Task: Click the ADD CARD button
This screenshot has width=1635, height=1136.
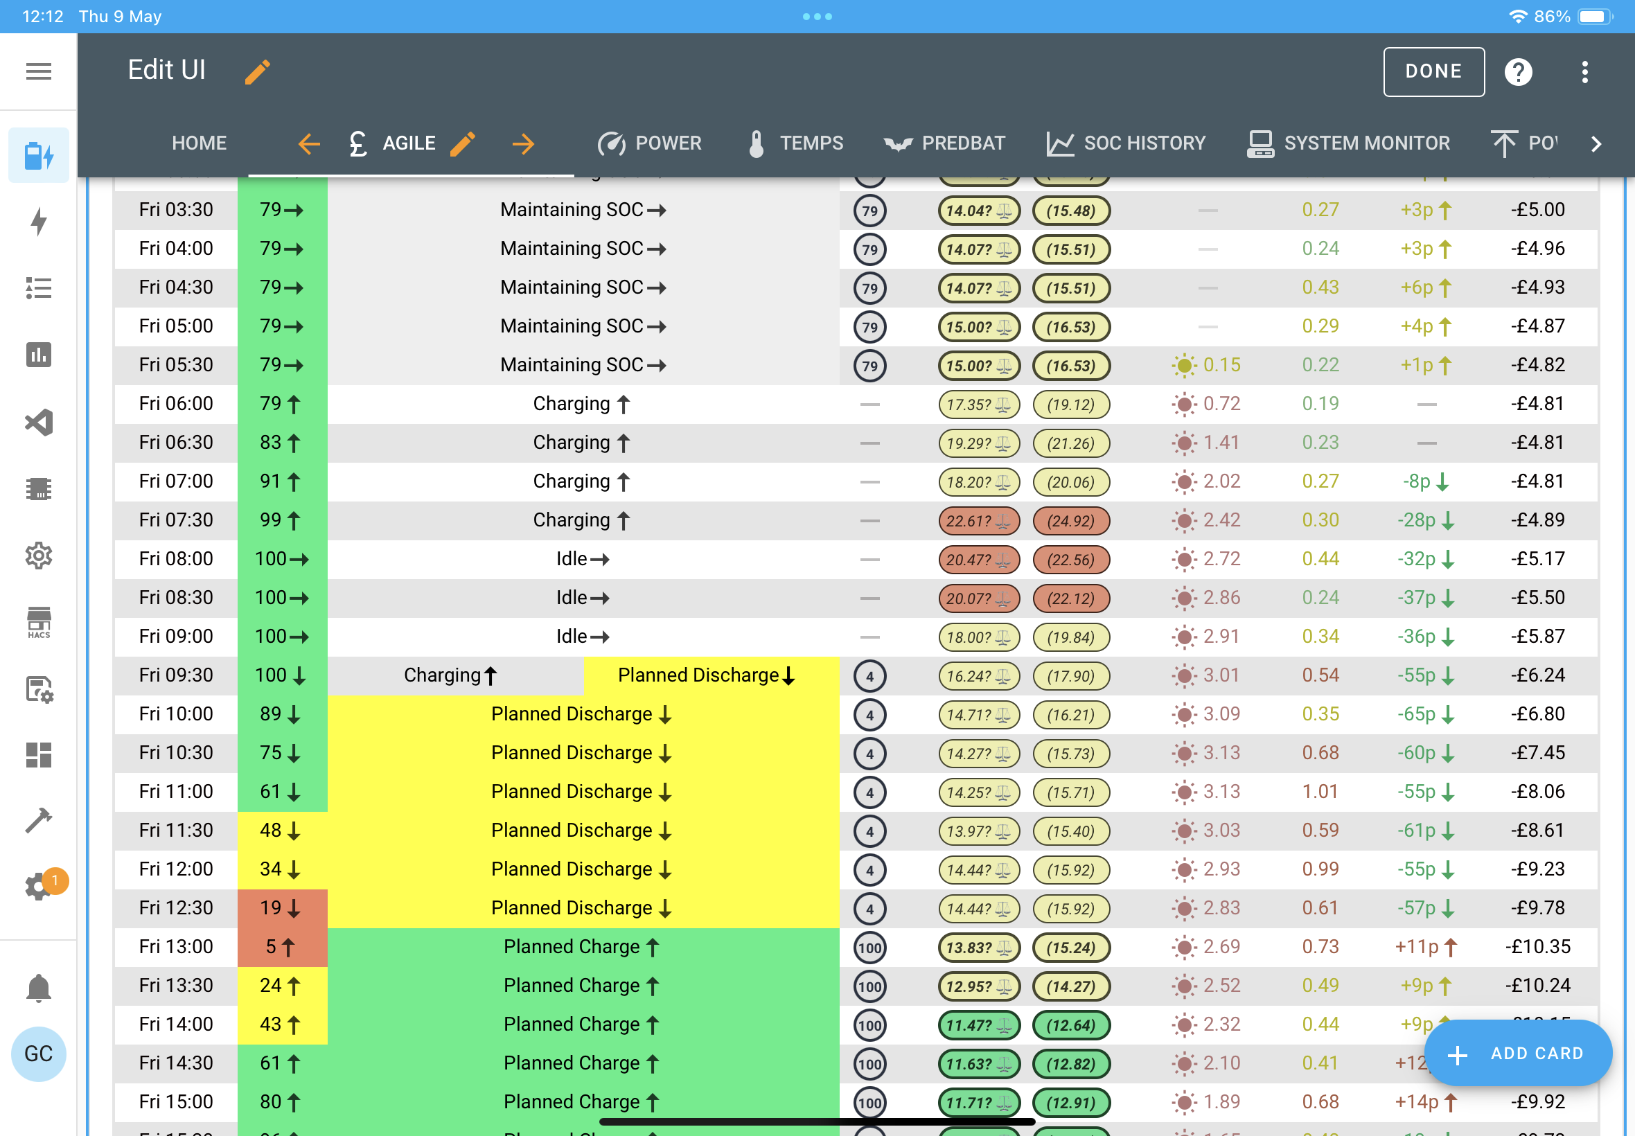Action: coord(1517,1053)
